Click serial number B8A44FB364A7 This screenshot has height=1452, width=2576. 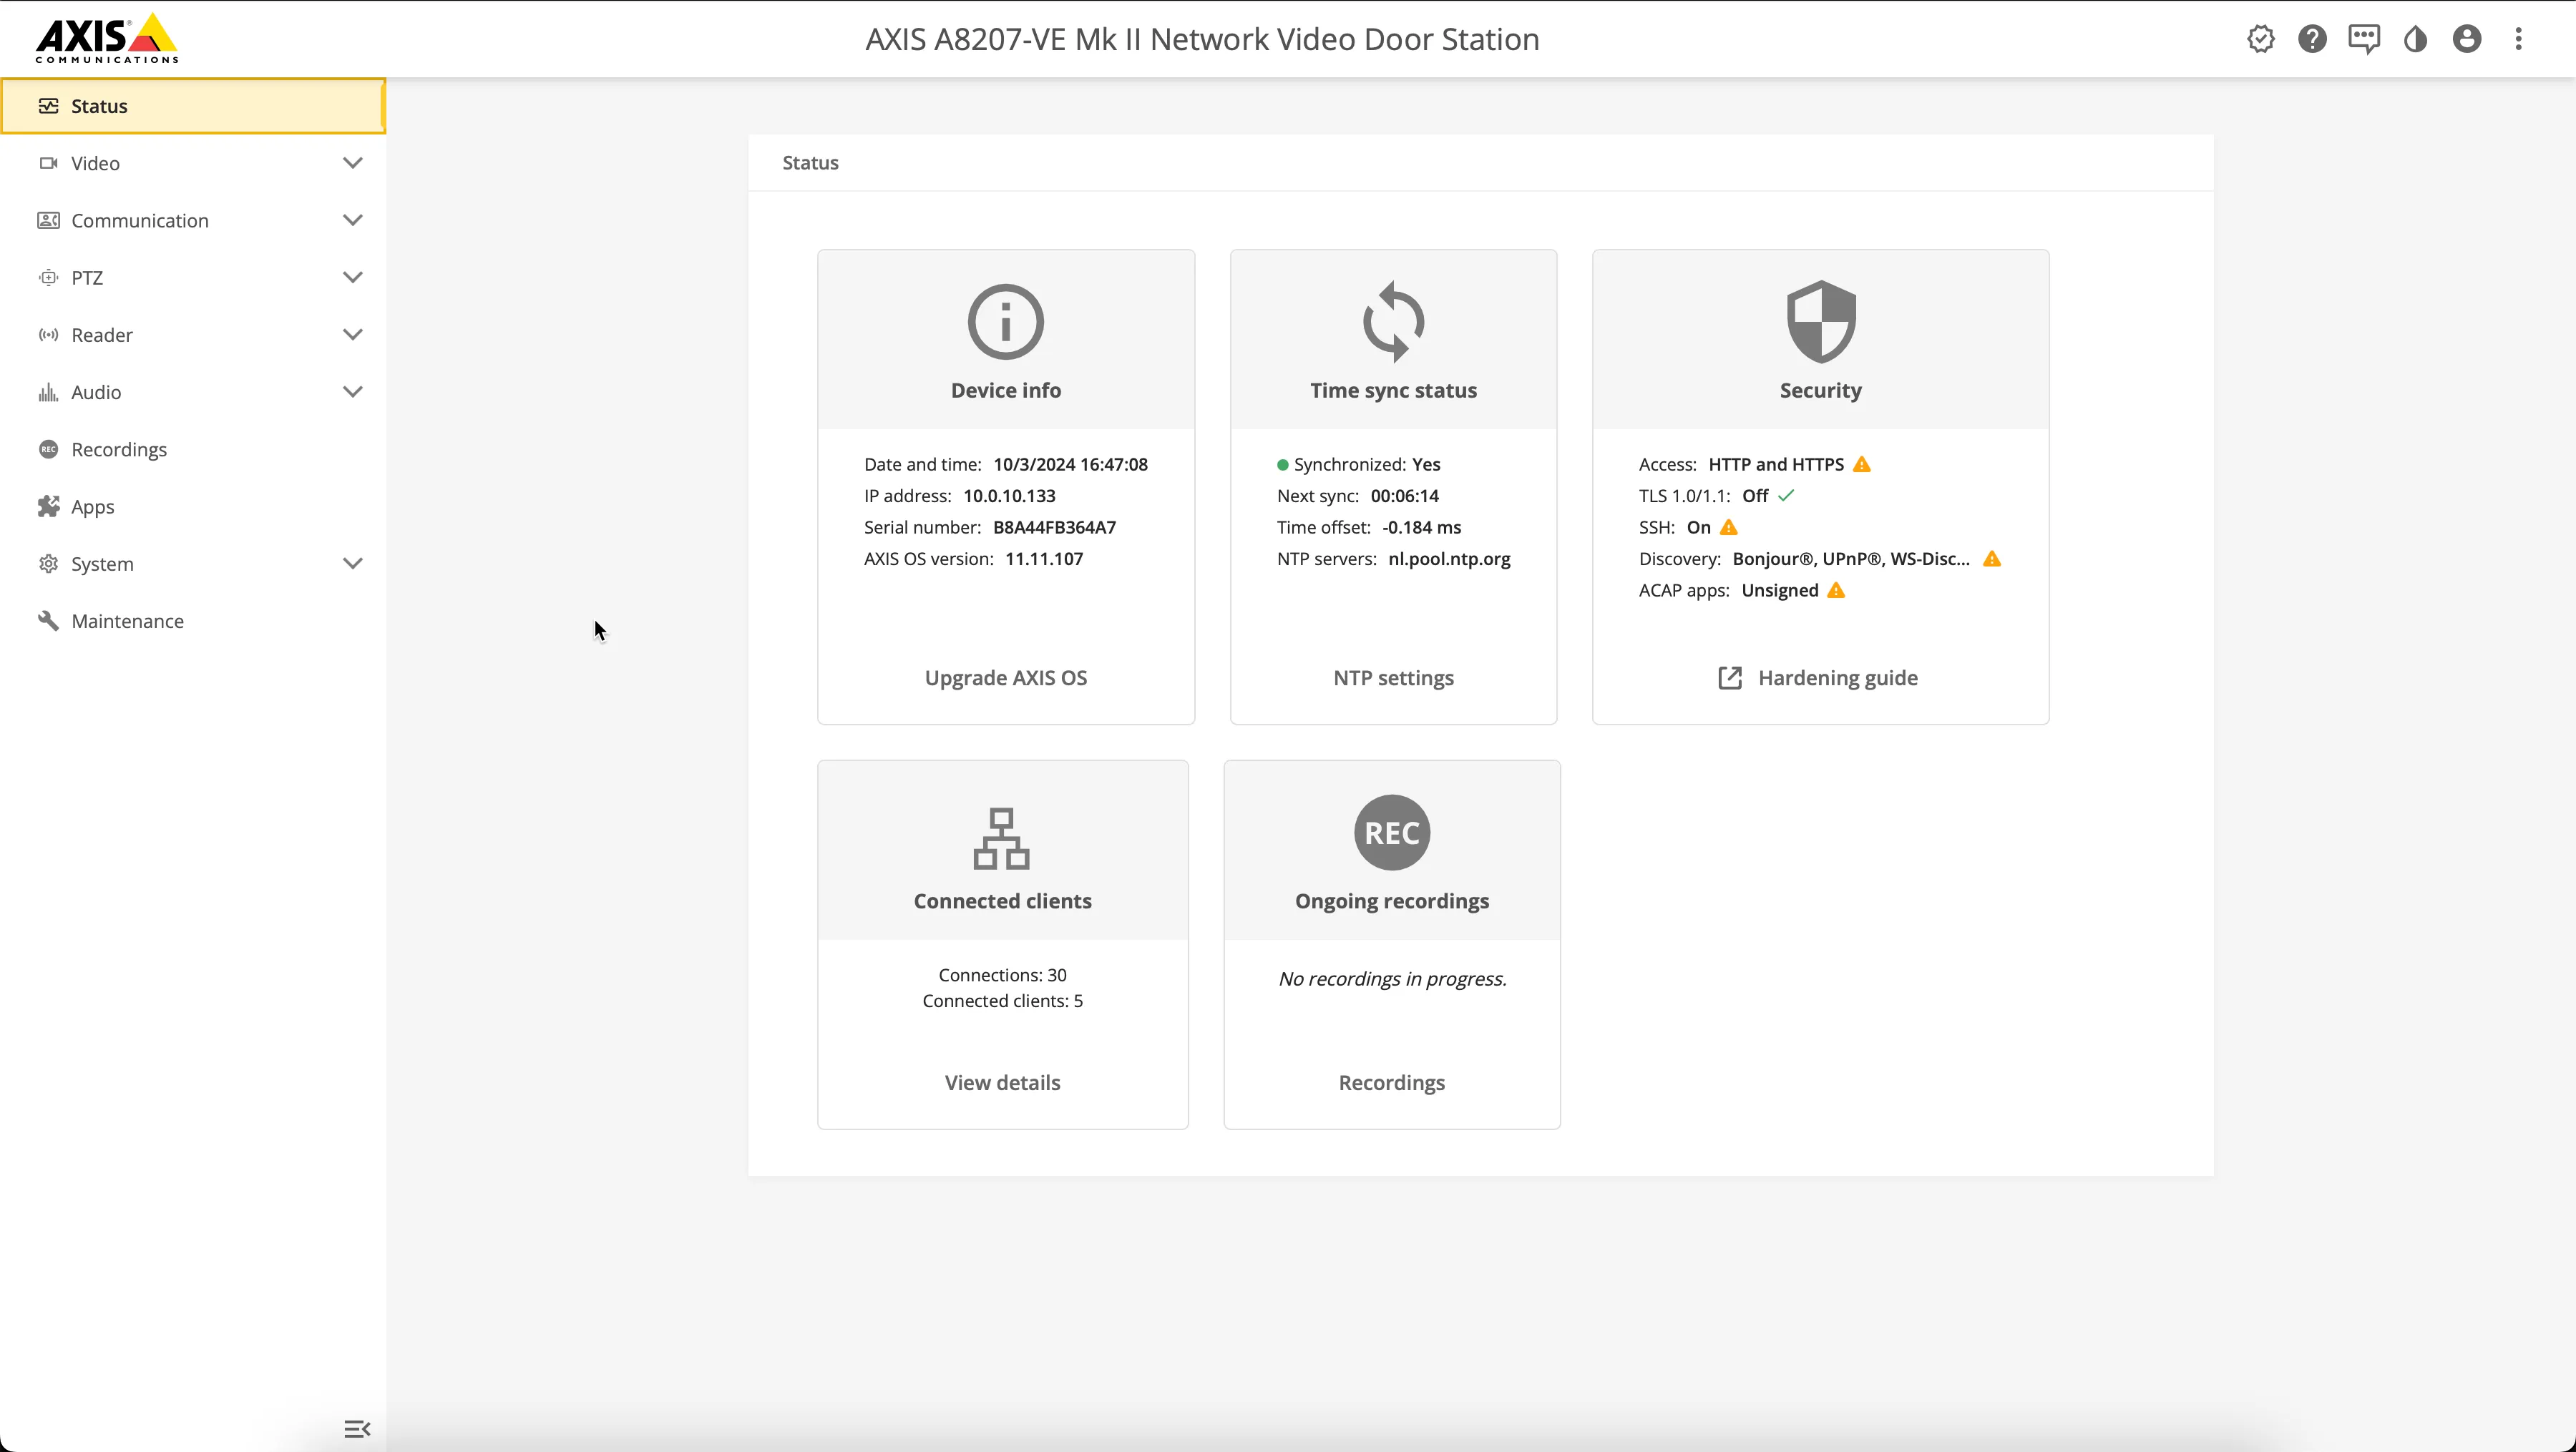1054,528
